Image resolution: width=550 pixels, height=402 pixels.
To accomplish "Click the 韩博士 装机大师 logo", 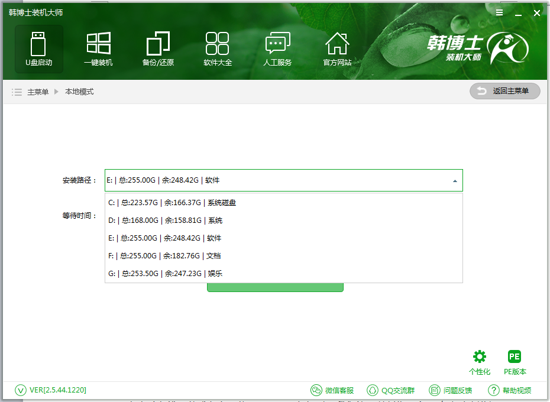I will coord(478,48).
